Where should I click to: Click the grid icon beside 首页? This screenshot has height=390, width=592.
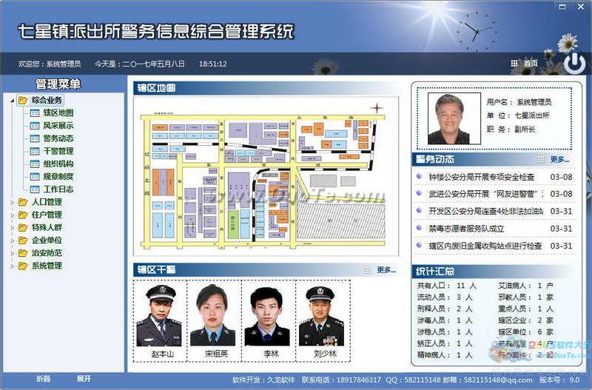click(x=514, y=64)
